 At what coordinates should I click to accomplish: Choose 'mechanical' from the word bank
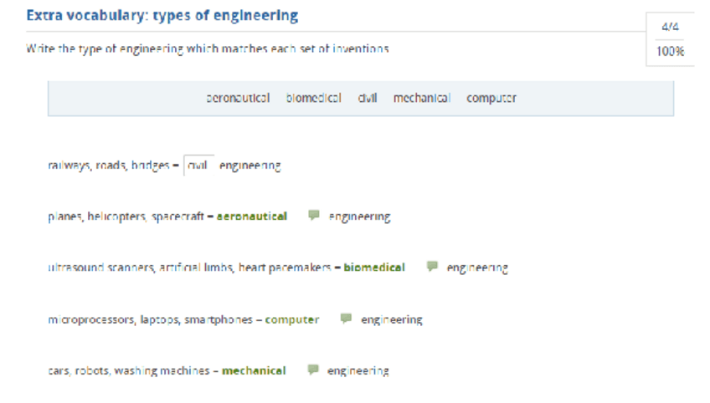pos(422,98)
